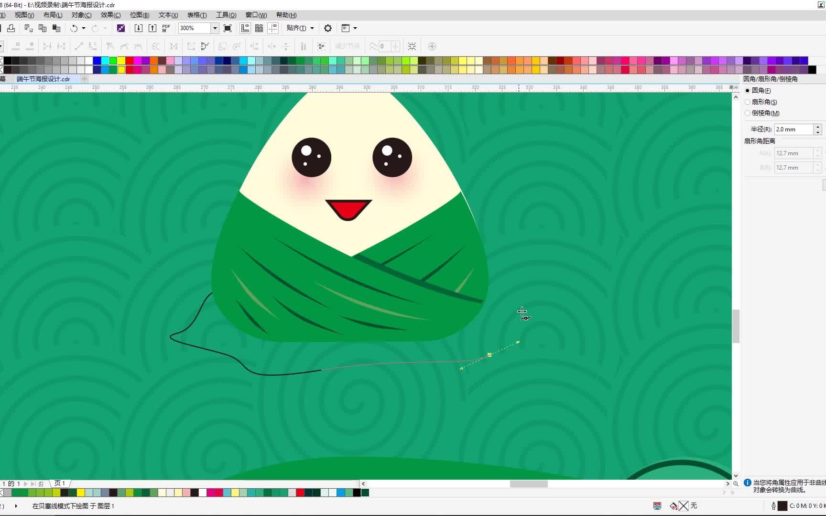Click the vertical scrollbar down arrow

pyautogui.click(x=736, y=476)
